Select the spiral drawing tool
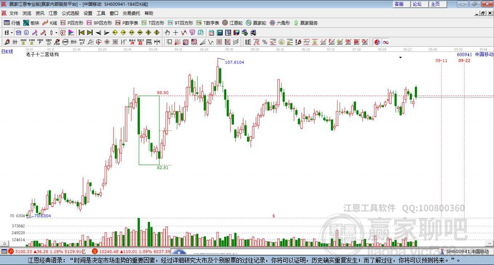494x265 pixels. pyautogui.click(x=48, y=42)
